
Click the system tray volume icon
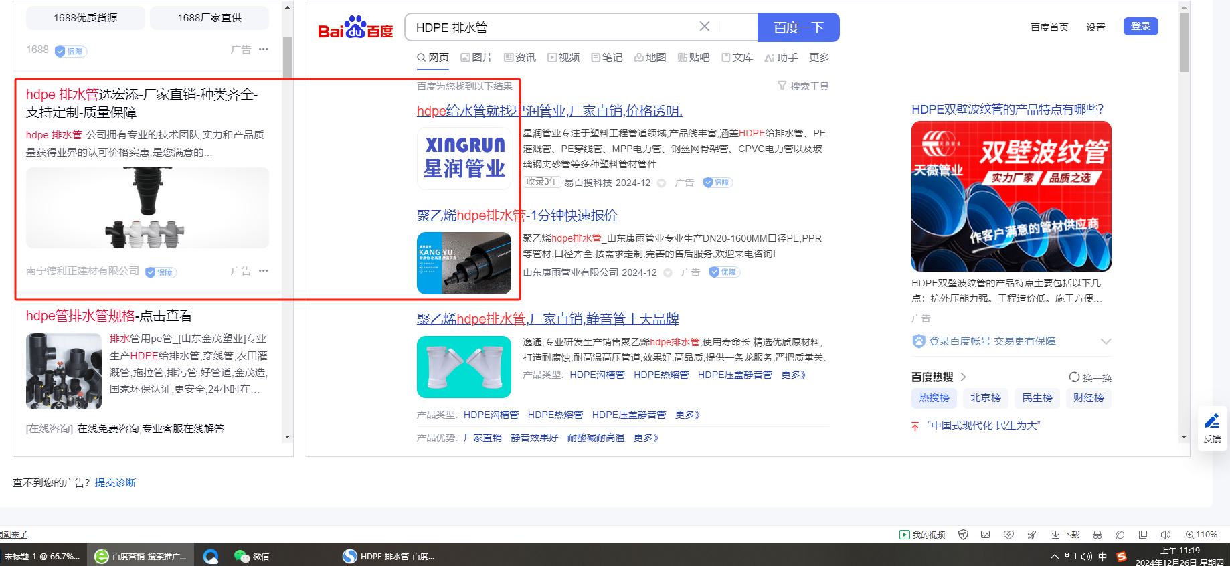tap(1086, 557)
